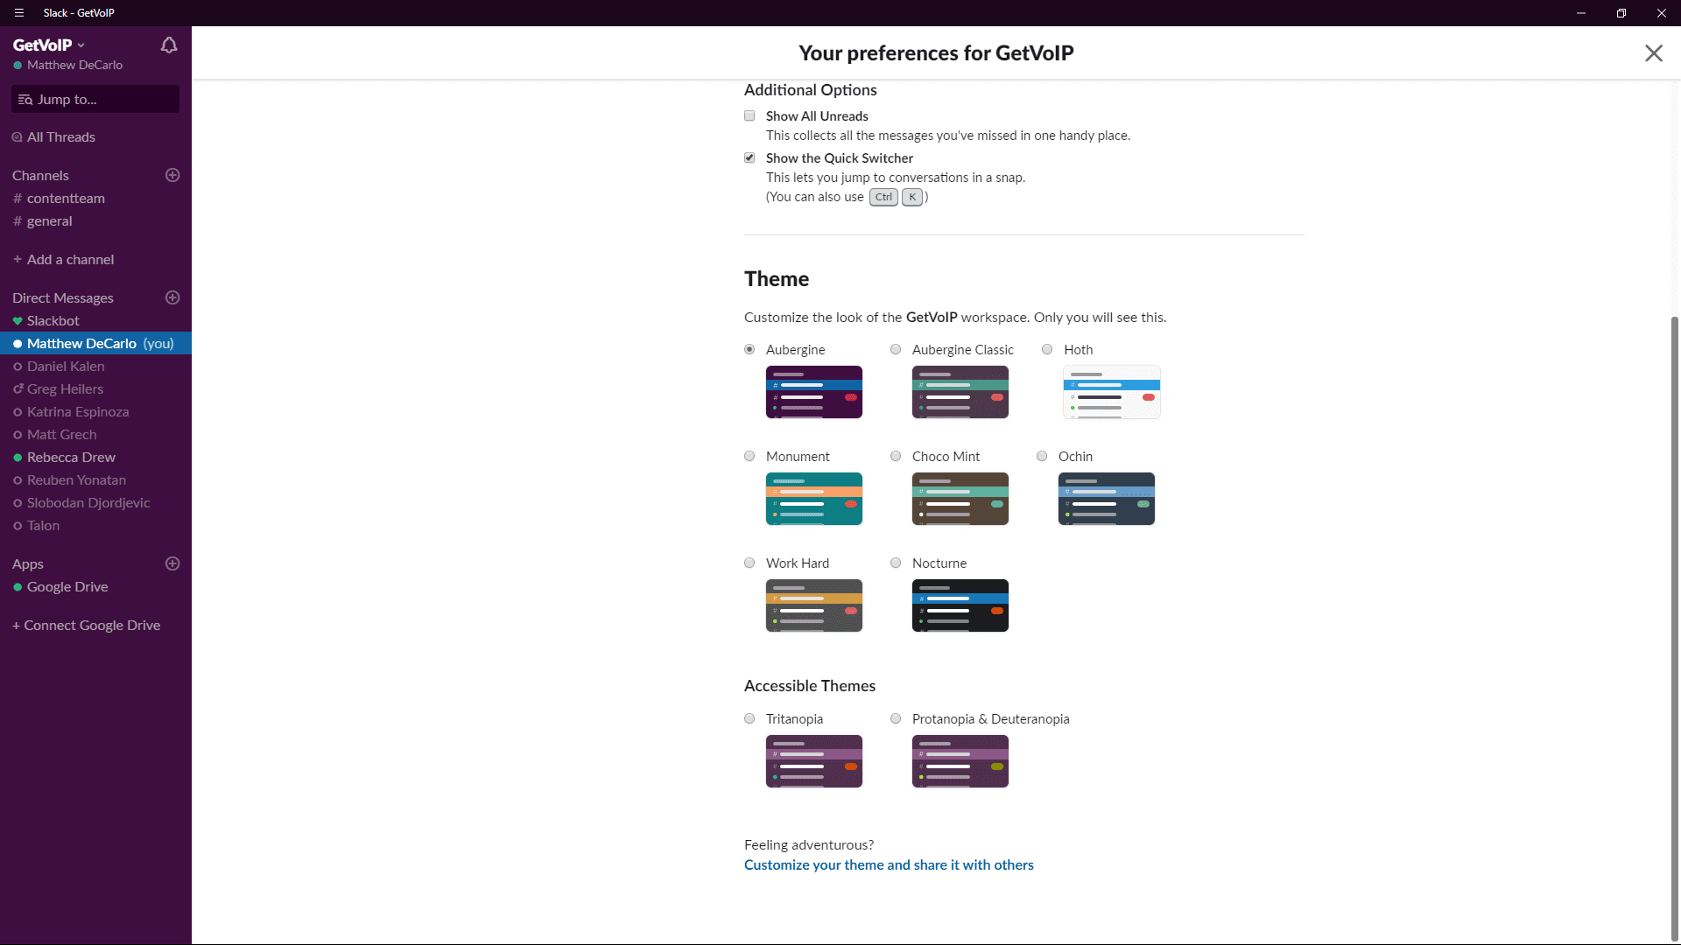Screen dimensions: 1681x945
Task: Open the notifications bell icon
Action: click(169, 45)
